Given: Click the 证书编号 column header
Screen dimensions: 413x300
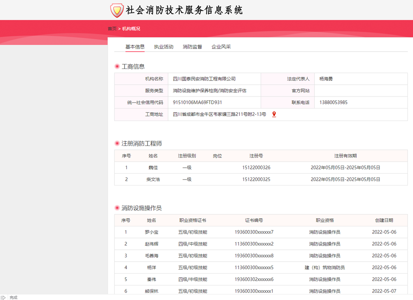Looking at the screenshot, I should (254, 220).
